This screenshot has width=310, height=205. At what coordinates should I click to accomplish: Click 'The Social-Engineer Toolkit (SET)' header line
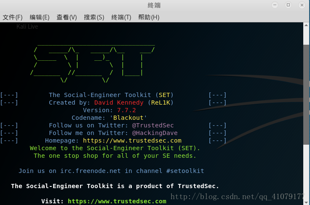pyautogui.click(x=111, y=95)
